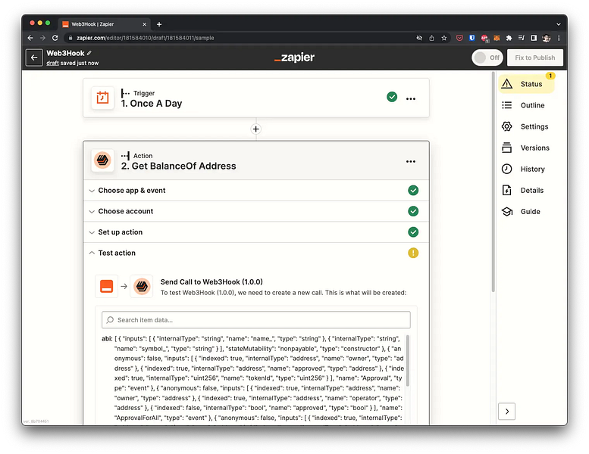Open the tab search dropdown arrow

click(x=559, y=24)
